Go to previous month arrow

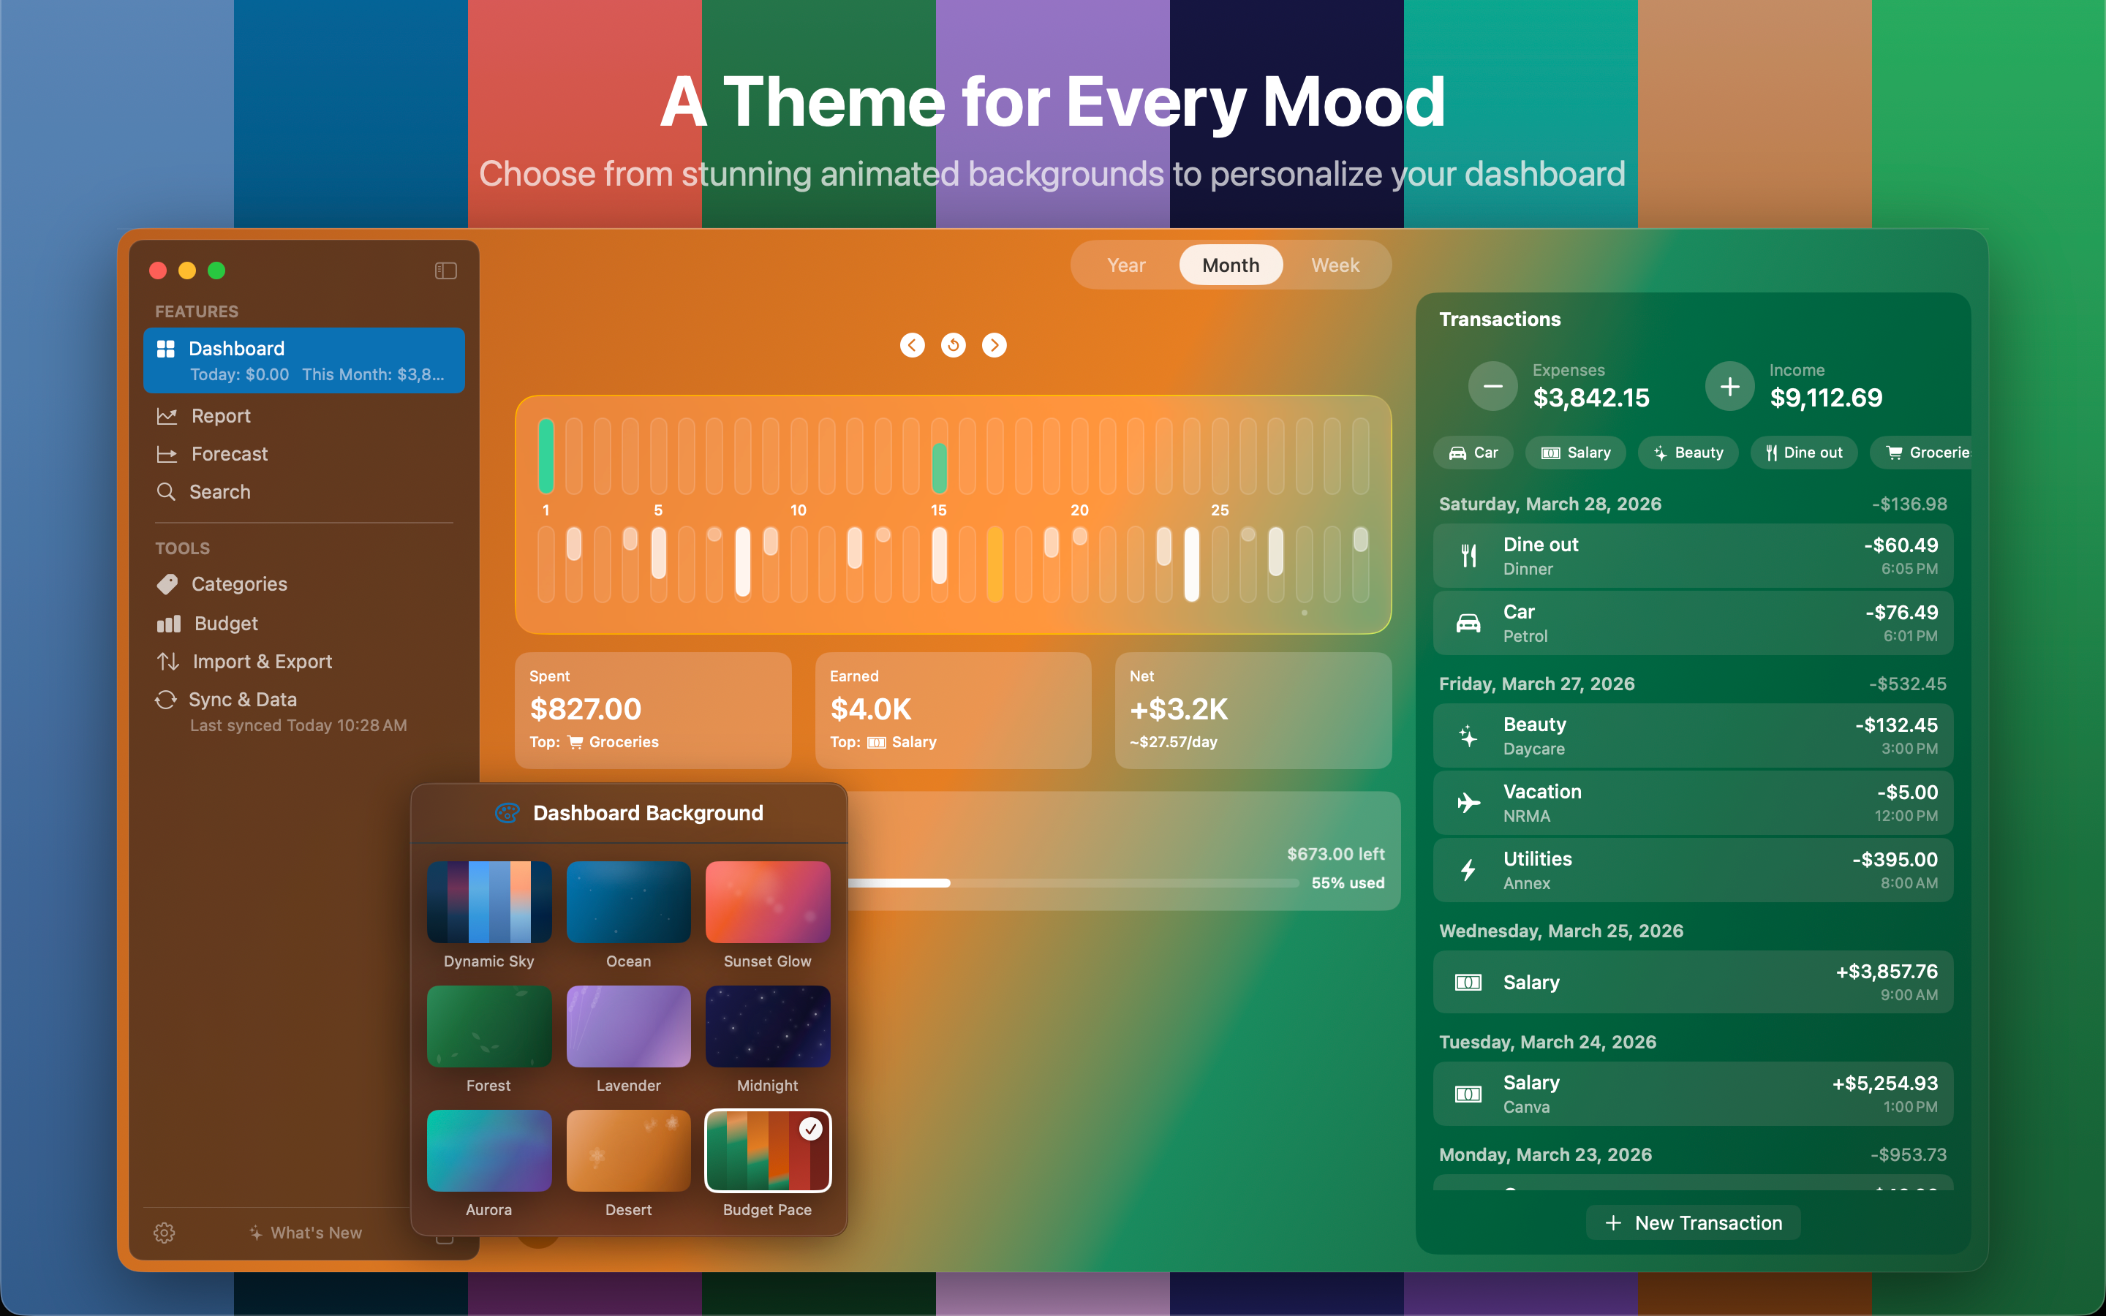[912, 346]
